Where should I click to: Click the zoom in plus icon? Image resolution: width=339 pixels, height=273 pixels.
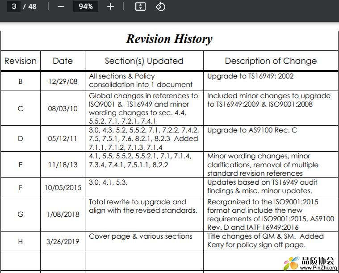[x=110, y=7]
